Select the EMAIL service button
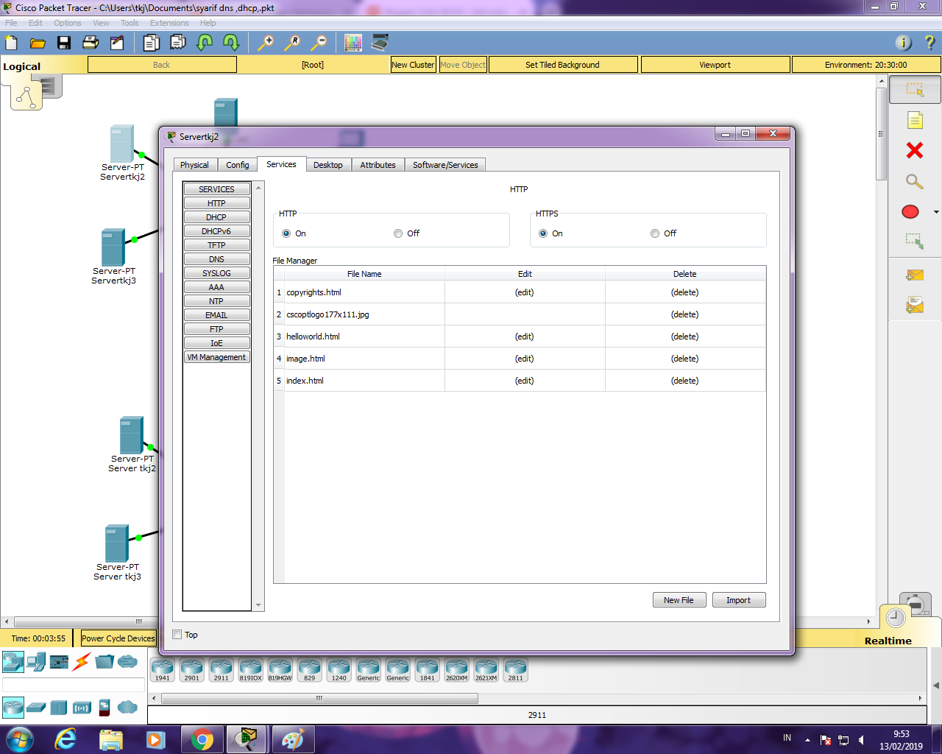 (x=216, y=315)
